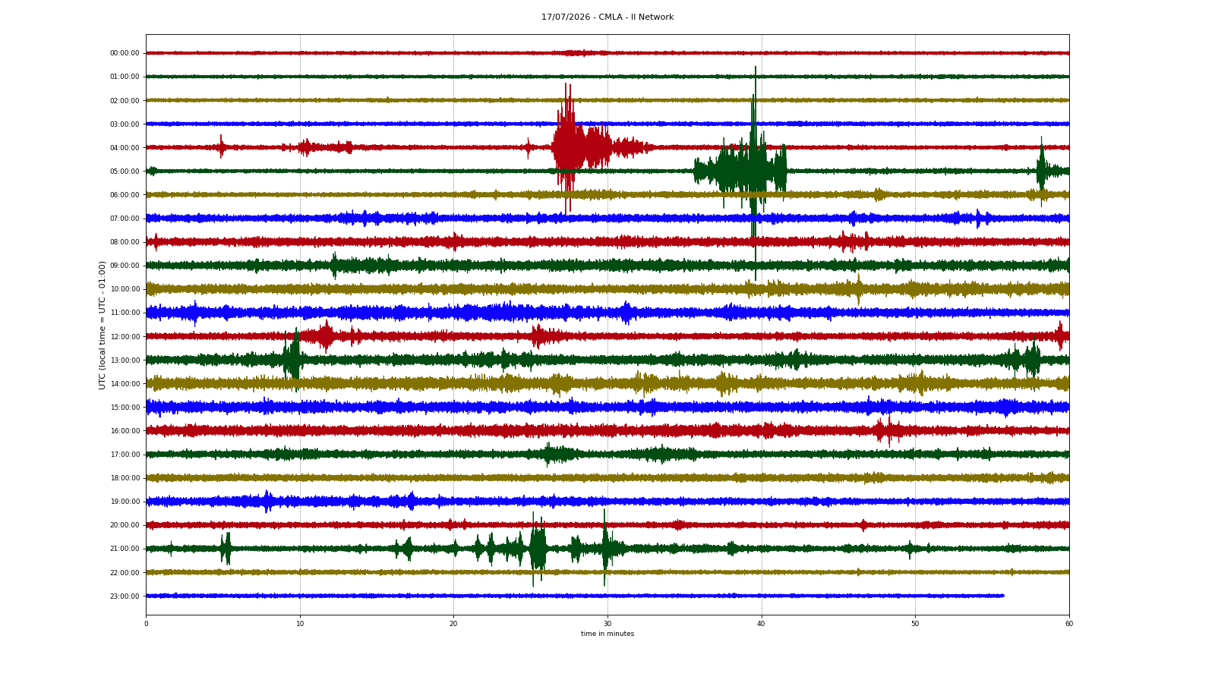Click the 09:00:00 trace label
The image size is (1215, 683).
125,266
